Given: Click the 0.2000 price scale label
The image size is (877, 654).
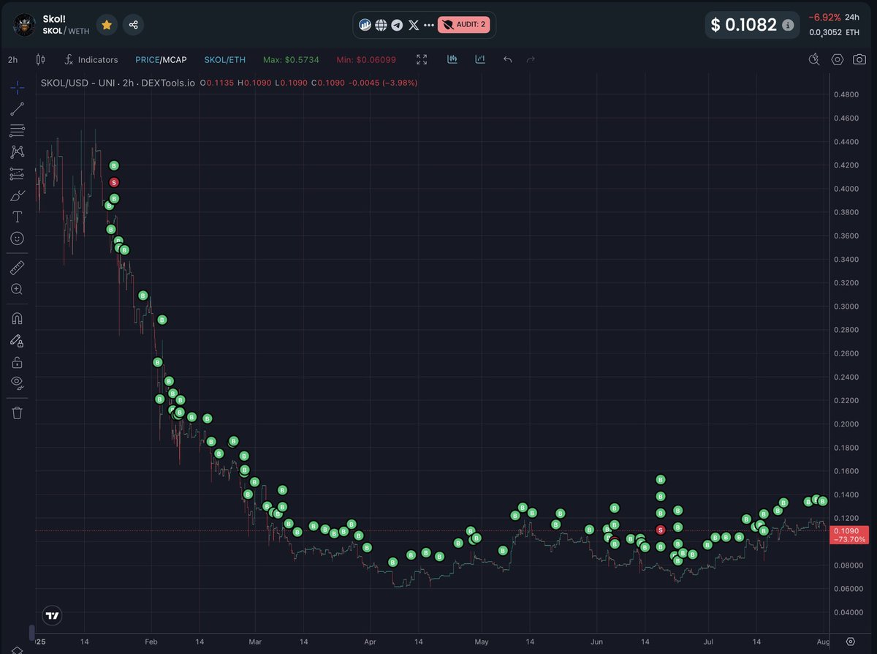Looking at the screenshot, I should [846, 424].
